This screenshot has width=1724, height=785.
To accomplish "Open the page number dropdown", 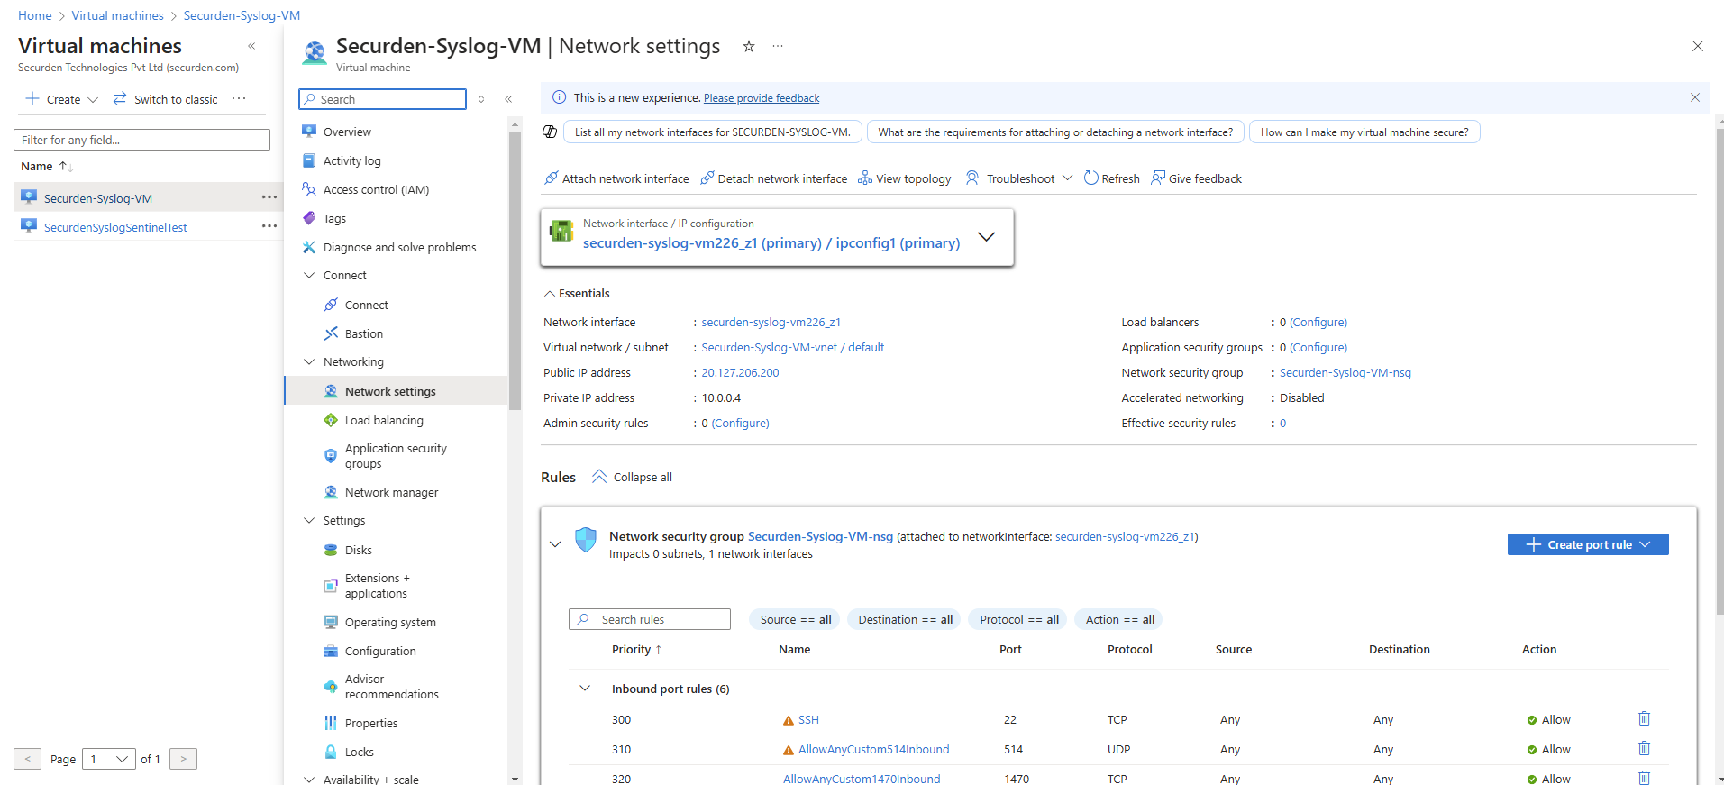I will (x=109, y=759).
